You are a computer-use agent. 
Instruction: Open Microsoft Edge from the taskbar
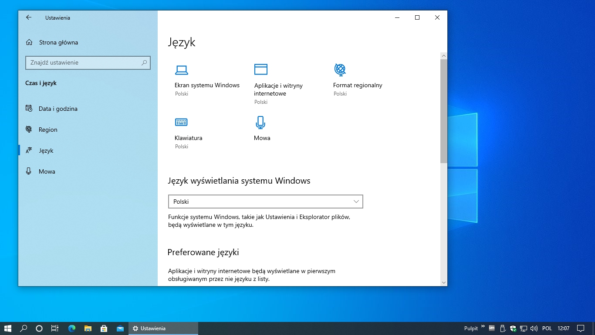click(x=72, y=328)
